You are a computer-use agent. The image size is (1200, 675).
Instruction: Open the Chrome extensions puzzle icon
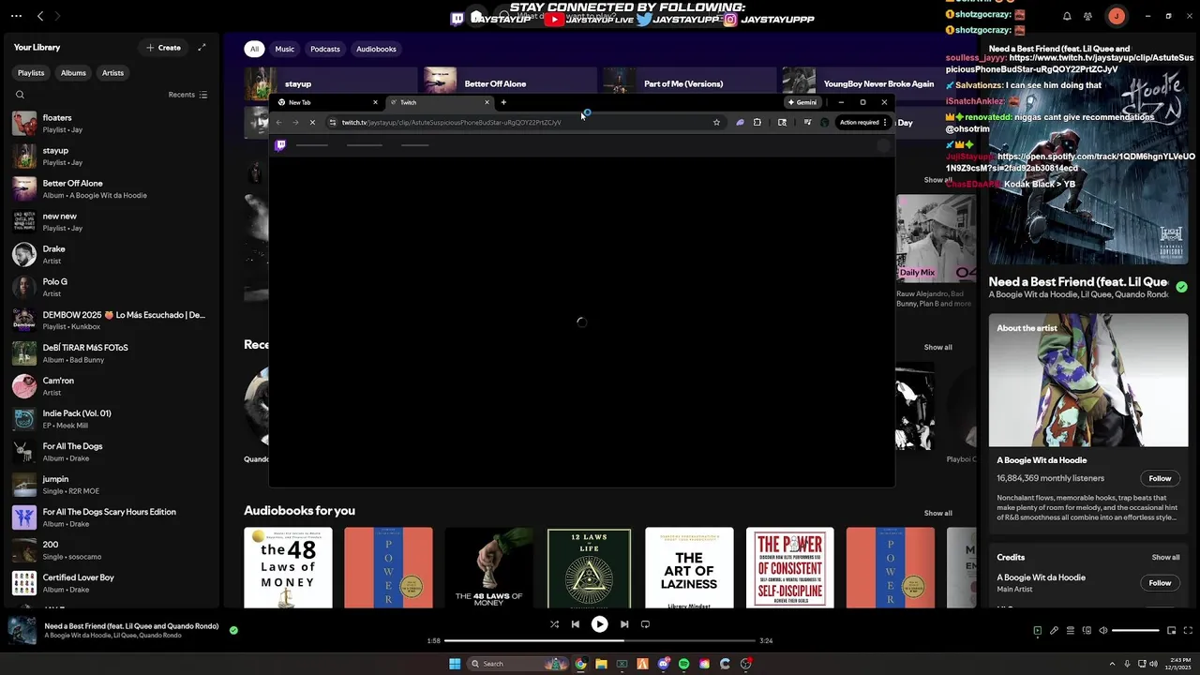click(757, 122)
